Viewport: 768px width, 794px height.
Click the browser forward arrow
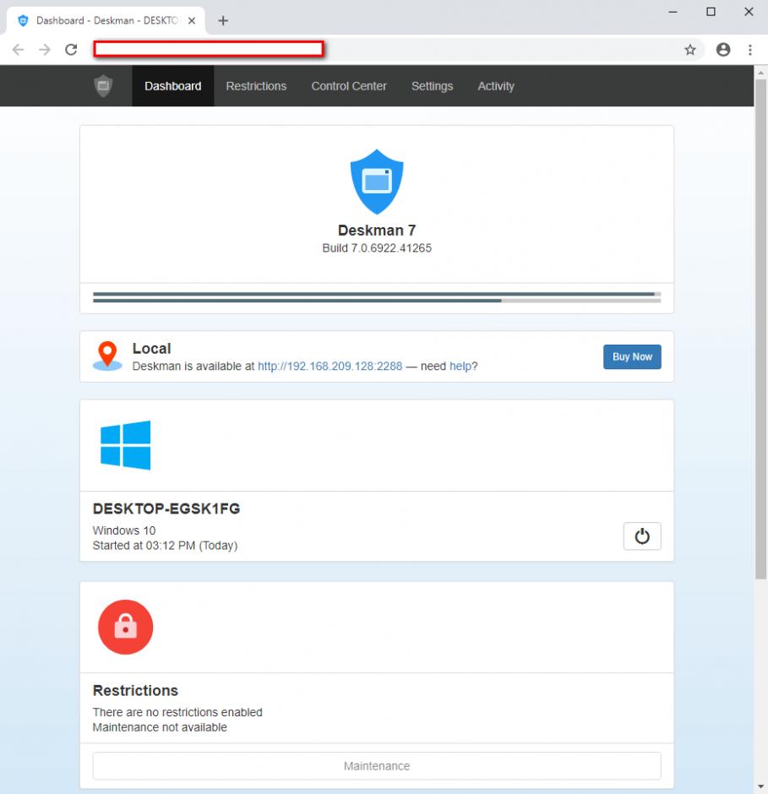click(x=45, y=50)
